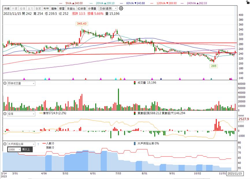Click the orange triangle event marker
250x179 pixels.
[121, 79]
